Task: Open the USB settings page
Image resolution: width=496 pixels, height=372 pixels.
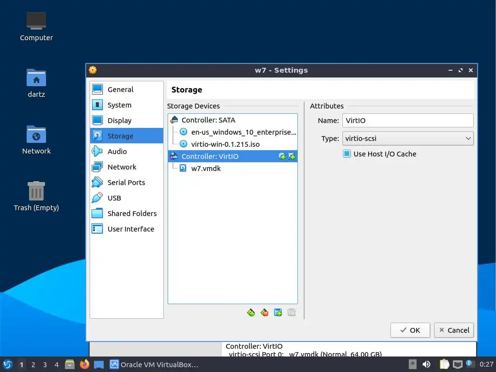Action: click(x=126, y=198)
